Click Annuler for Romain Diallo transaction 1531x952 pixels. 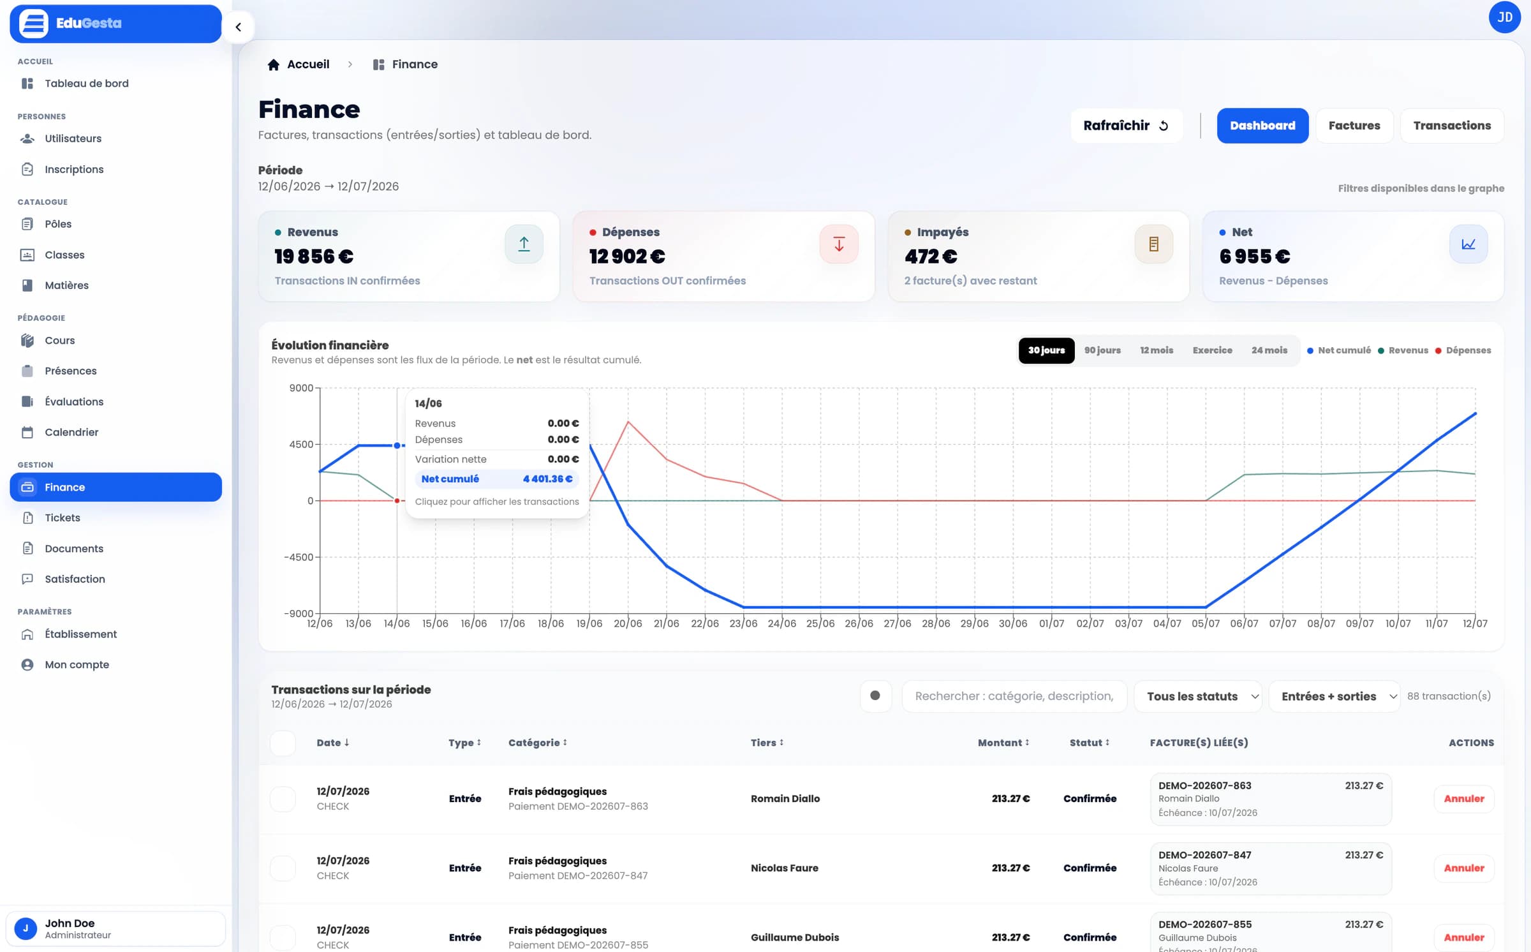point(1464,799)
